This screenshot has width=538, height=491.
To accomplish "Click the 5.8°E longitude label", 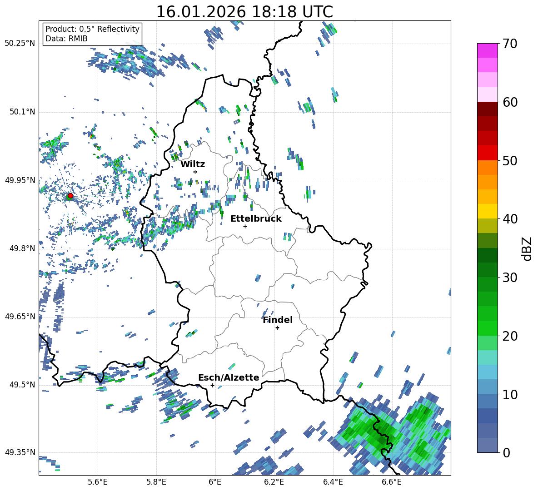I will [156, 482].
